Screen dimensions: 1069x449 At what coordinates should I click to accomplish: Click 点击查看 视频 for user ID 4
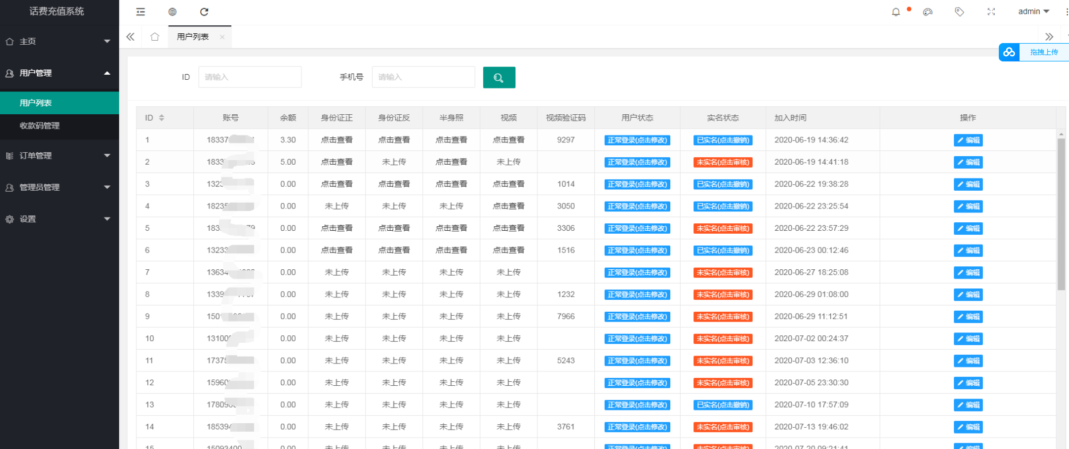pyautogui.click(x=509, y=206)
